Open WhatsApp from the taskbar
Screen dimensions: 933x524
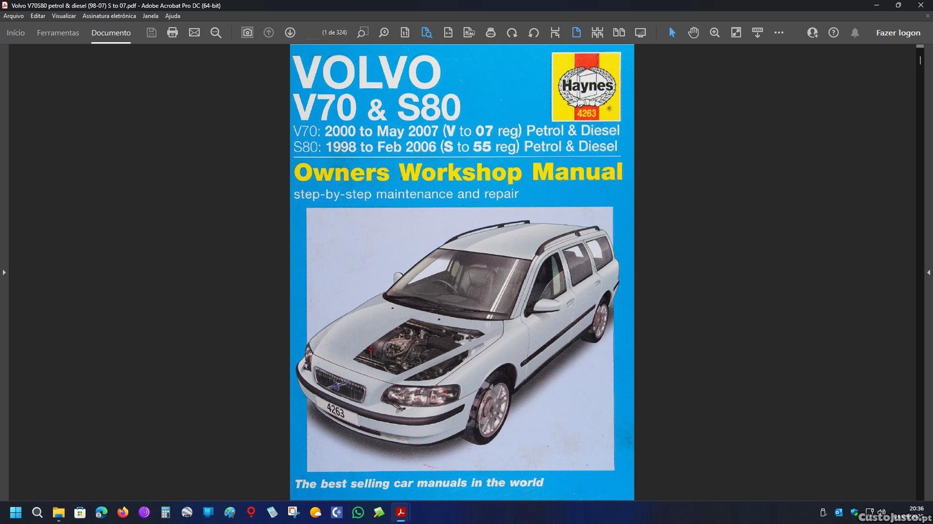[x=358, y=513]
